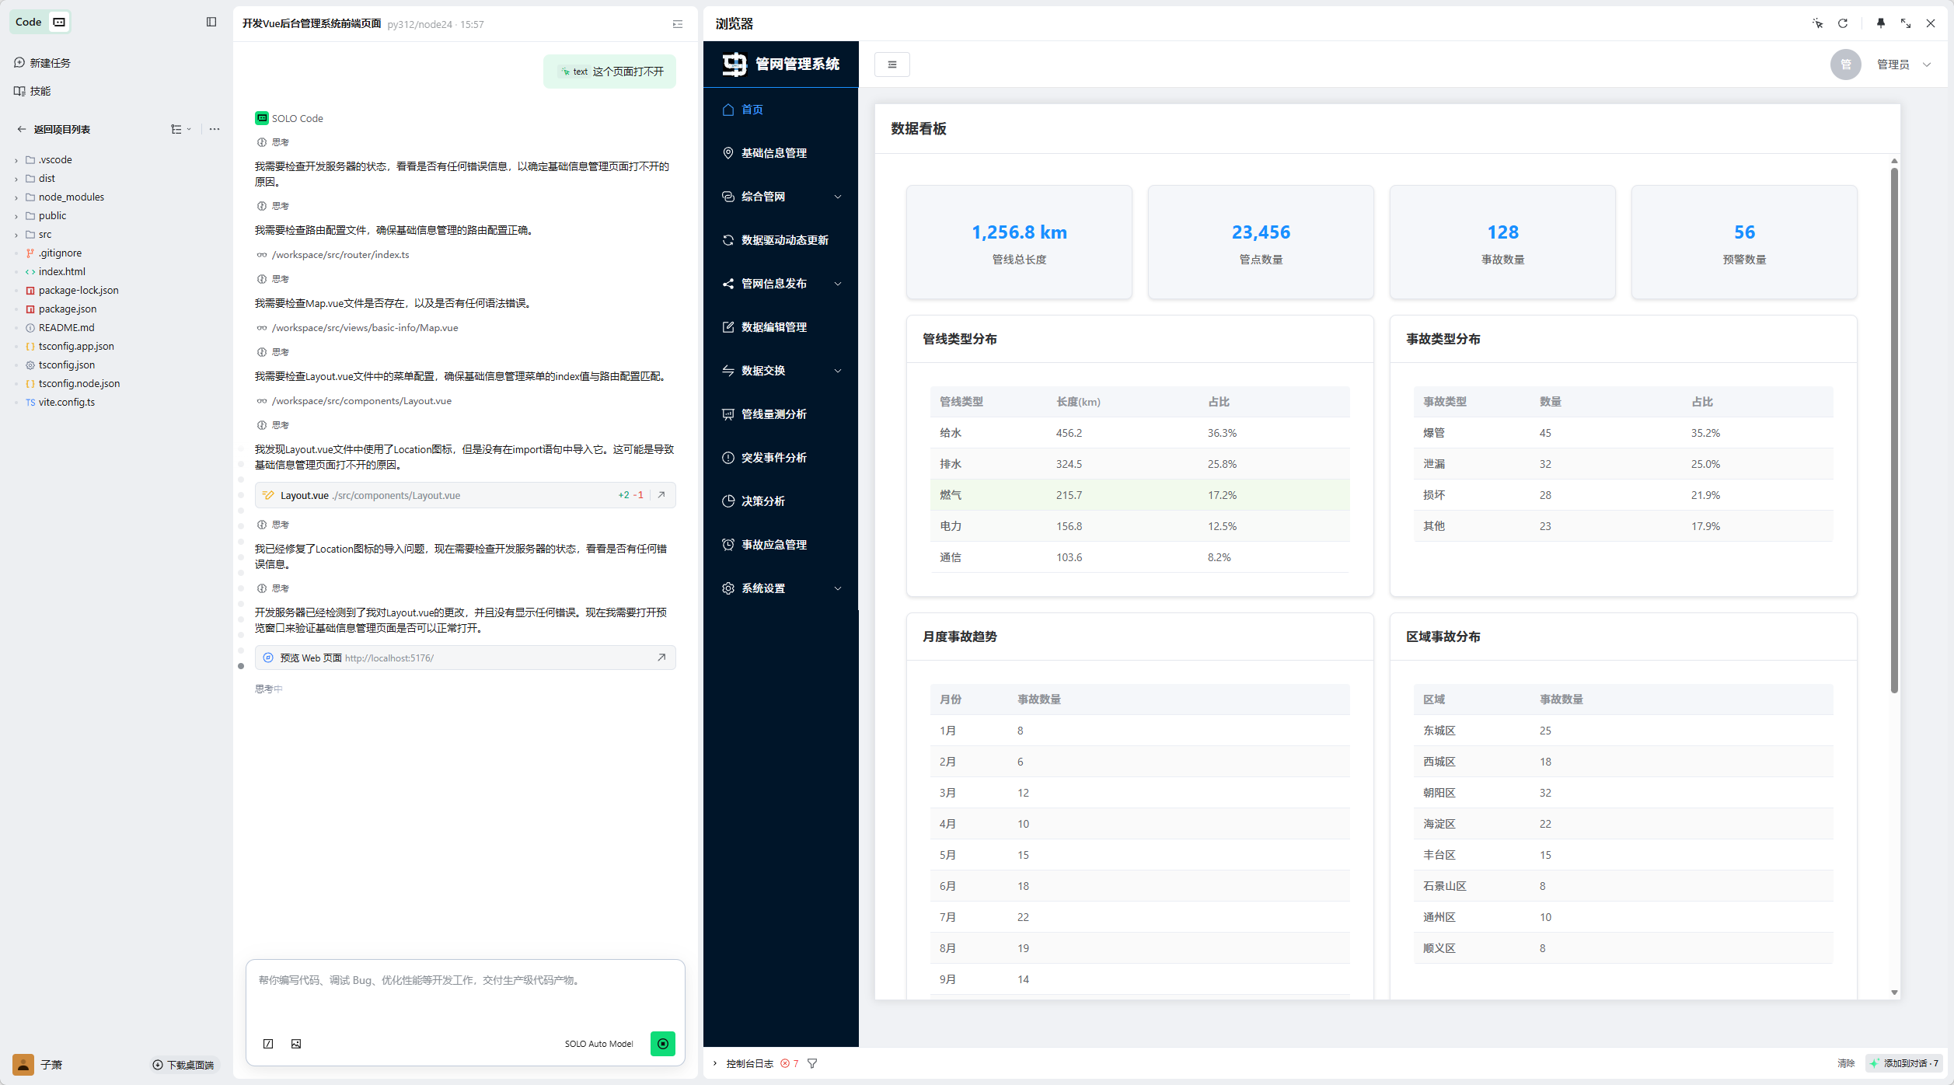
Task: Click the three-dots more options icon
Action: pos(215,129)
